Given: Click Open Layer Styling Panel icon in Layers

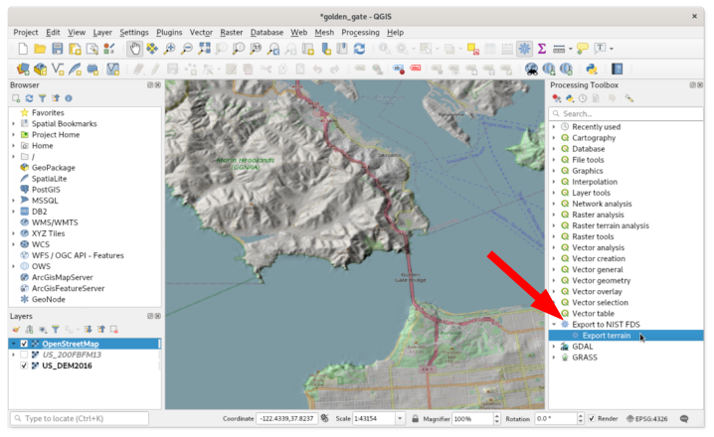Looking at the screenshot, I should 16,329.
